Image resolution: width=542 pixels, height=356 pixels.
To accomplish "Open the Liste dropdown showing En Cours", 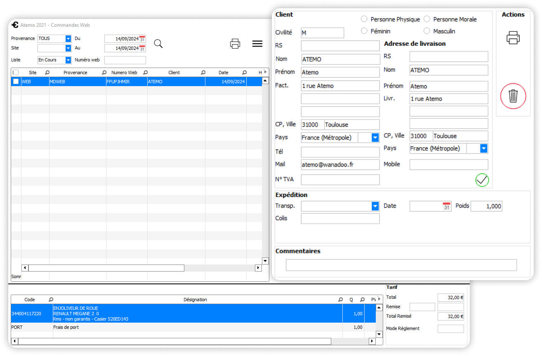I will coord(68,60).
